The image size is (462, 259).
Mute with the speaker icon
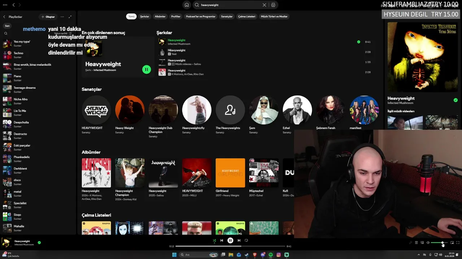pyautogui.click(x=428, y=243)
